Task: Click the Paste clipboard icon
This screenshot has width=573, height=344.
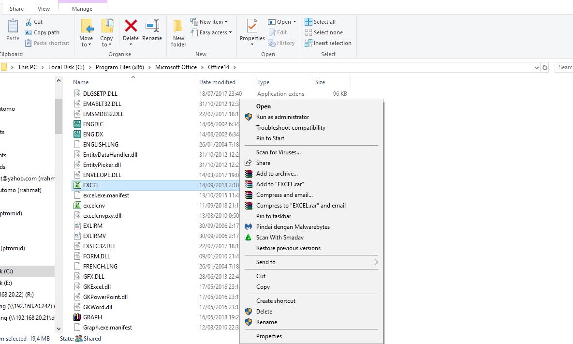Action: click(13, 26)
